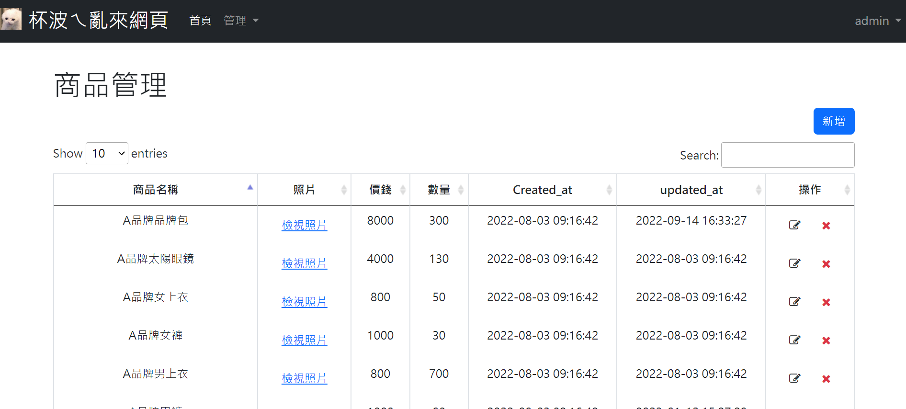Delete the A品牌品牌包 product

[826, 226]
